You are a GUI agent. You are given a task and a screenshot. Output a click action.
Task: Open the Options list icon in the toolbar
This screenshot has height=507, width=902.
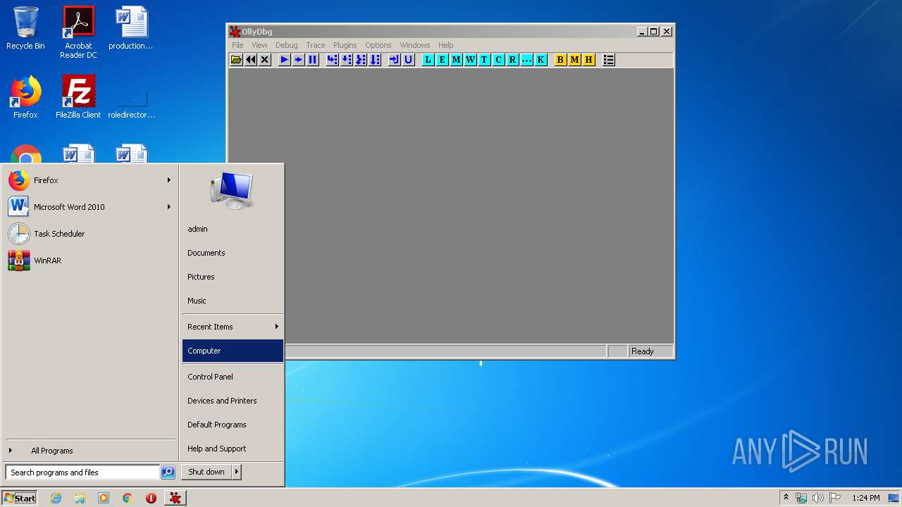[609, 60]
